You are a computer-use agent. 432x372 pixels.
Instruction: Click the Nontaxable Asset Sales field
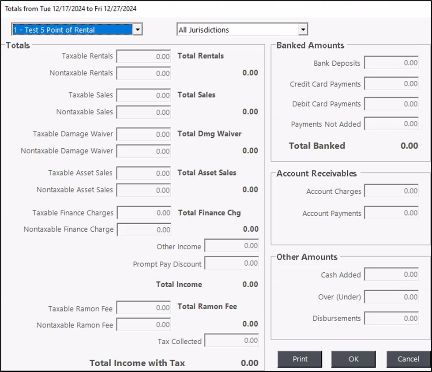(x=144, y=190)
